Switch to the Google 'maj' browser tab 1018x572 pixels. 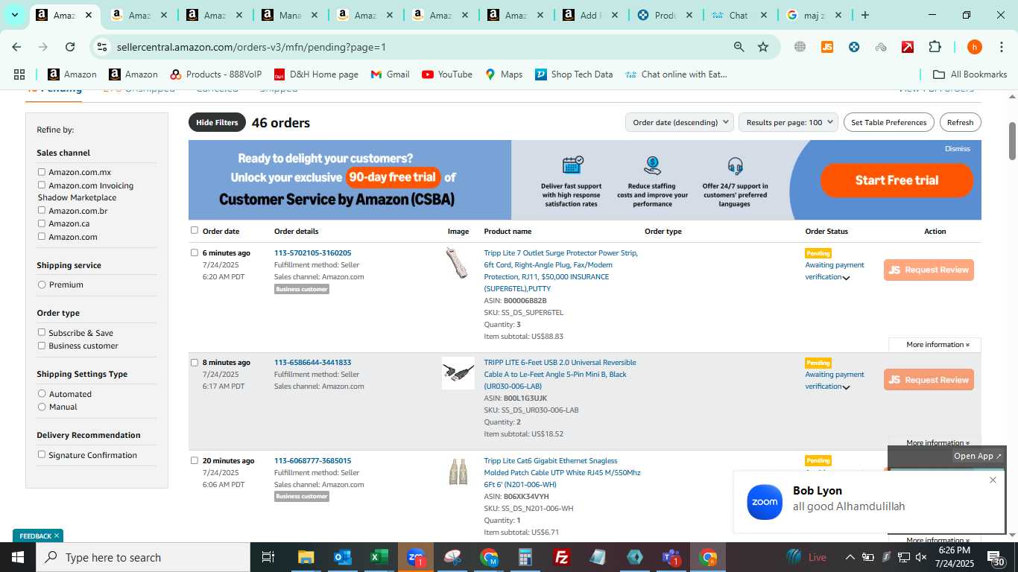[815, 15]
